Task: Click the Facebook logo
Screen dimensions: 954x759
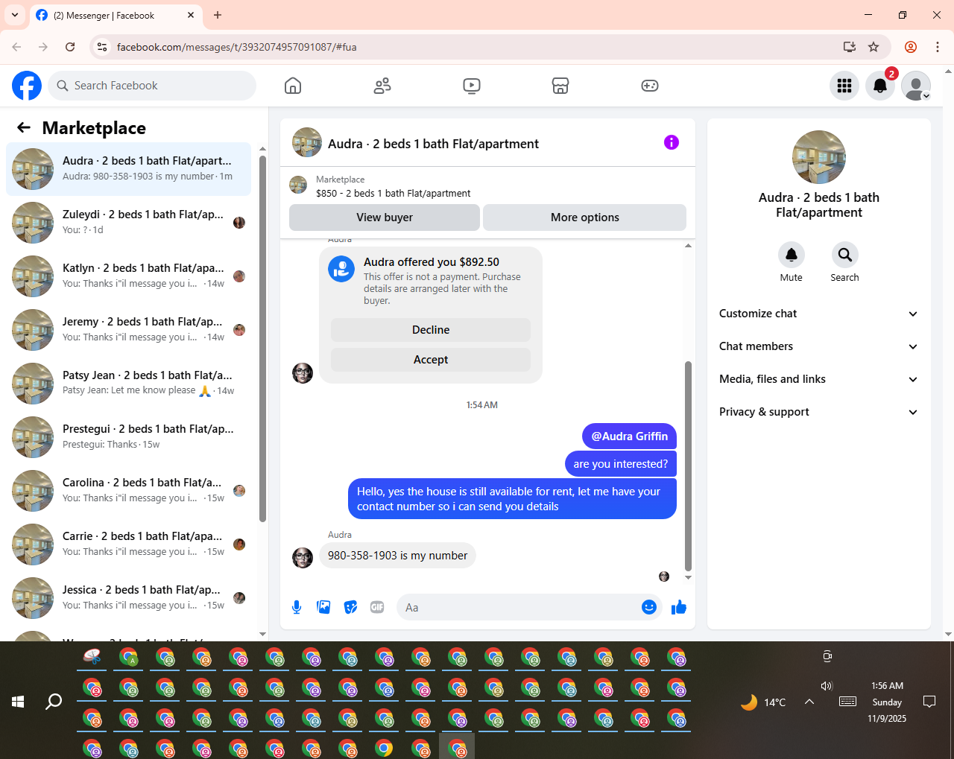Action: point(27,86)
